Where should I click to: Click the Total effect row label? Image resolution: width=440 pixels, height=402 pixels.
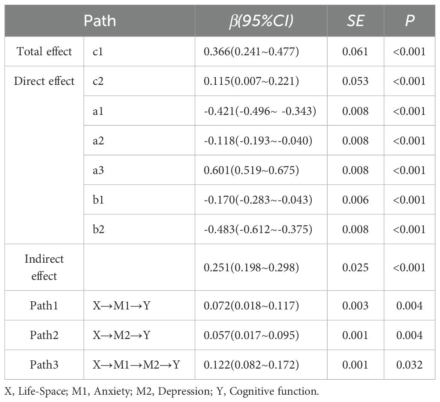(x=44, y=51)
